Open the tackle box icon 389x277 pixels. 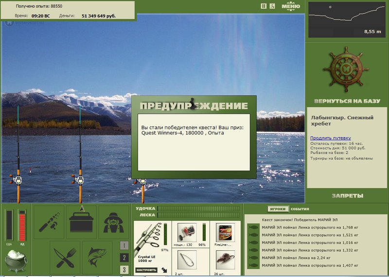pyautogui.click(x=81, y=222)
